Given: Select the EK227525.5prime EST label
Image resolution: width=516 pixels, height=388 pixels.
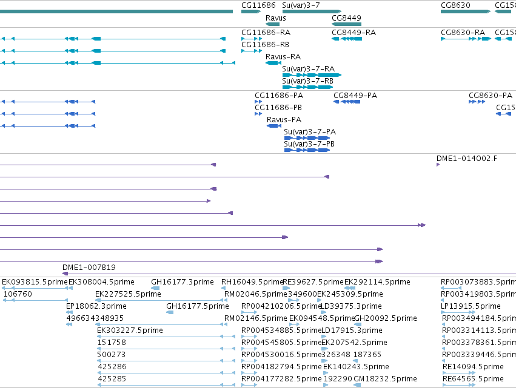Looking at the screenshot, I should (x=129, y=294).
